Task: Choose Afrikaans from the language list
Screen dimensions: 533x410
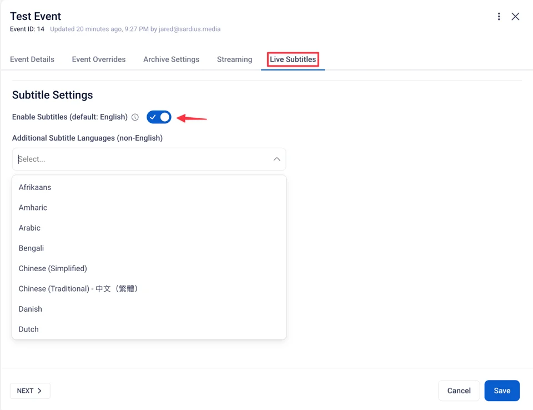Action: tap(149, 187)
